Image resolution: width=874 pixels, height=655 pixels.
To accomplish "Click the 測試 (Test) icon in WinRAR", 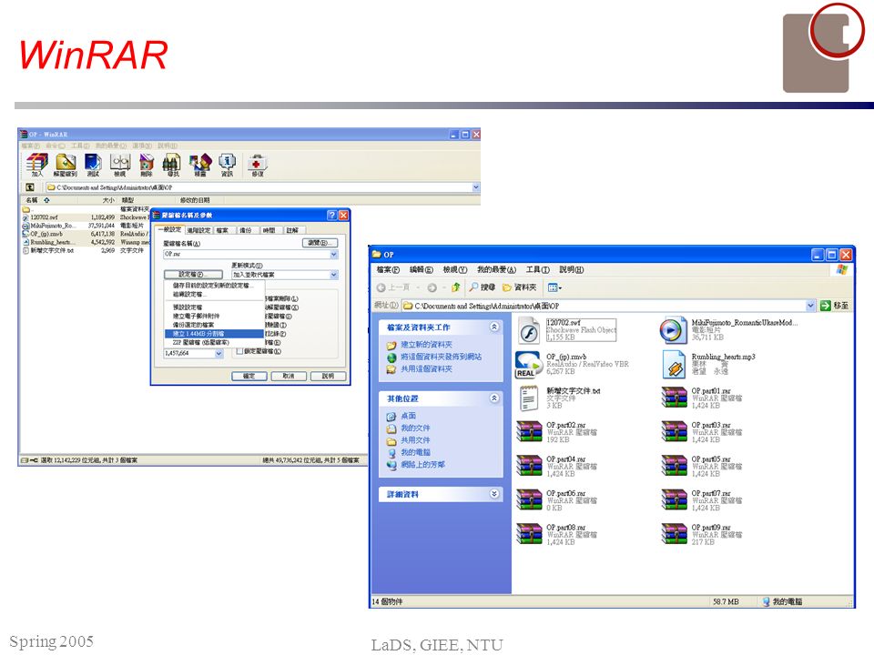I will [x=93, y=165].
